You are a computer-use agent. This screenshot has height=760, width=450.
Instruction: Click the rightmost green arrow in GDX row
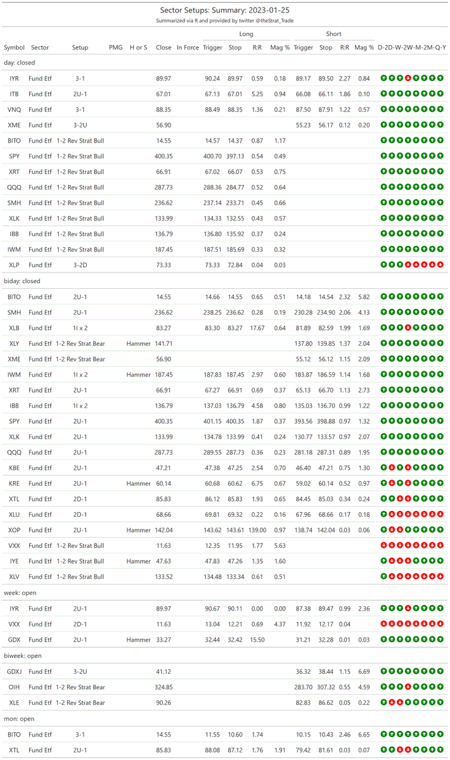pyautogui.click(x=440, y=640)
